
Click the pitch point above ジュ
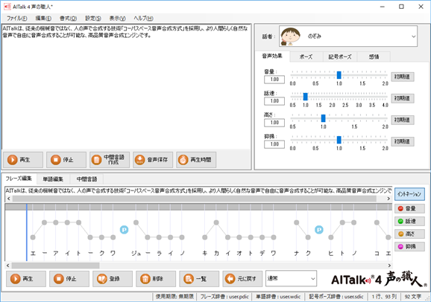[x=136, y=222]
